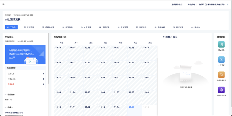
Task: Select the 工作台 tab
Action: point(11,27)
